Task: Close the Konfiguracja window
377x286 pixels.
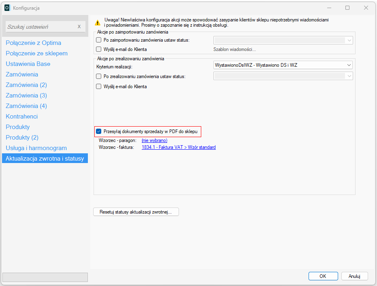Action: coord(366,8)
